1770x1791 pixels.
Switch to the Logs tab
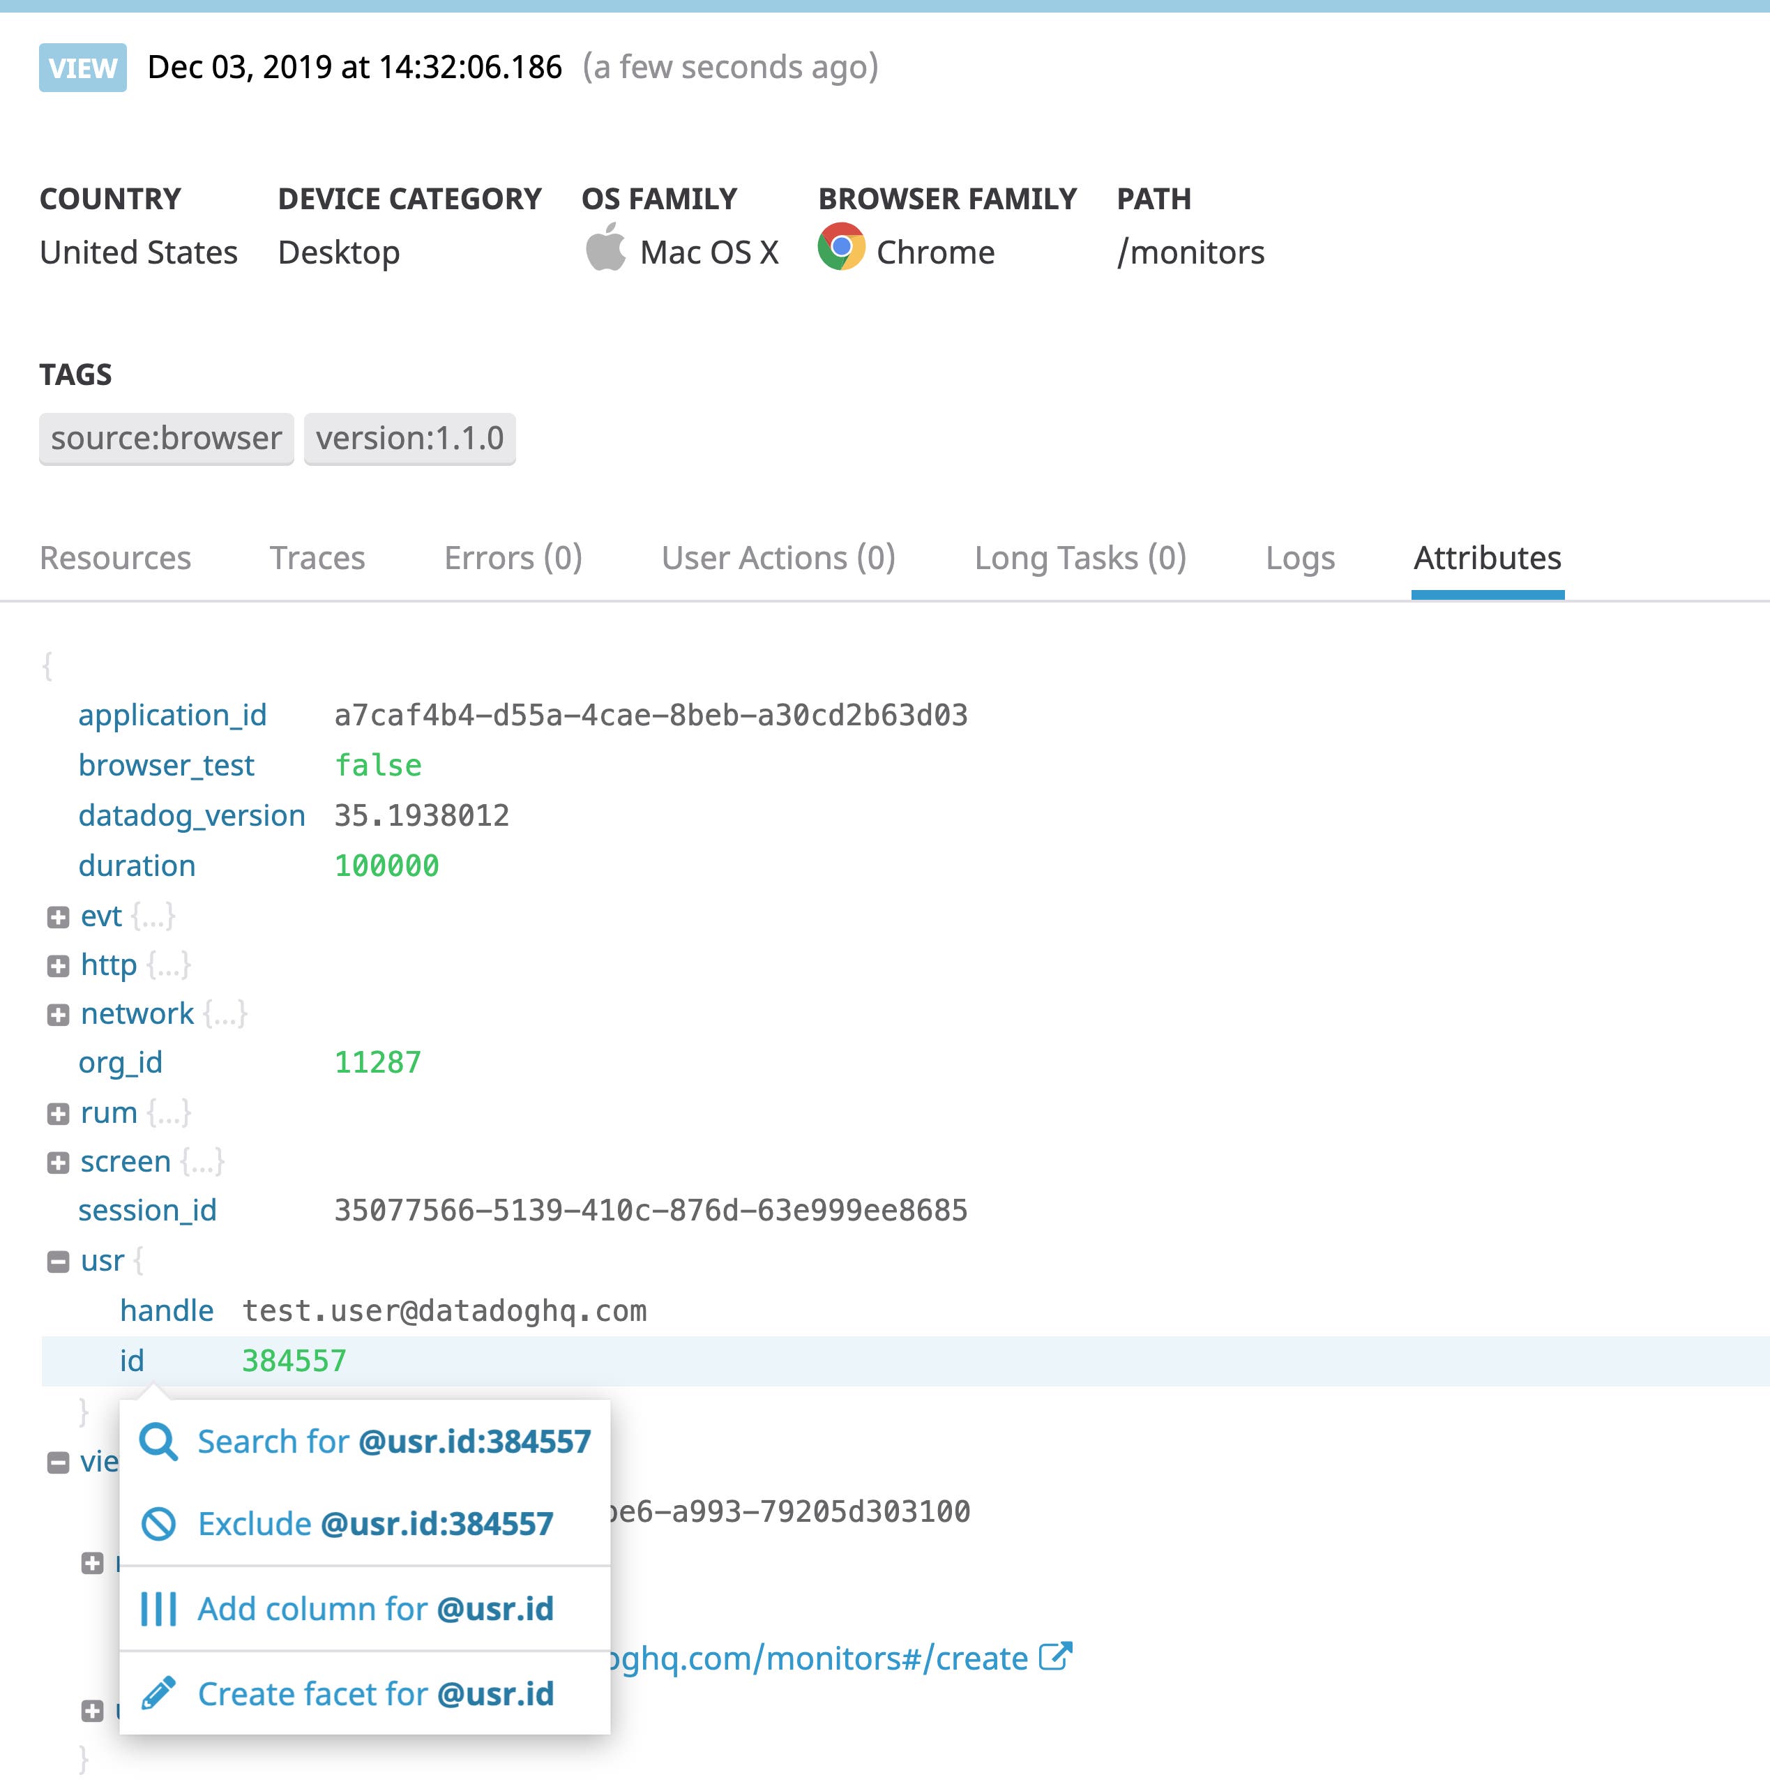(1300, 557)
